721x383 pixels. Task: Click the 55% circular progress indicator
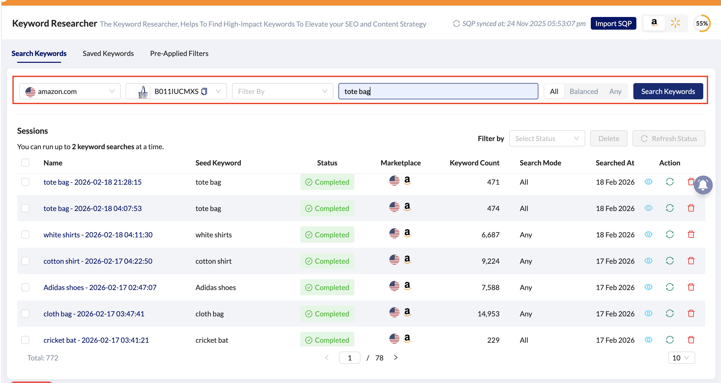pos(702,24)
